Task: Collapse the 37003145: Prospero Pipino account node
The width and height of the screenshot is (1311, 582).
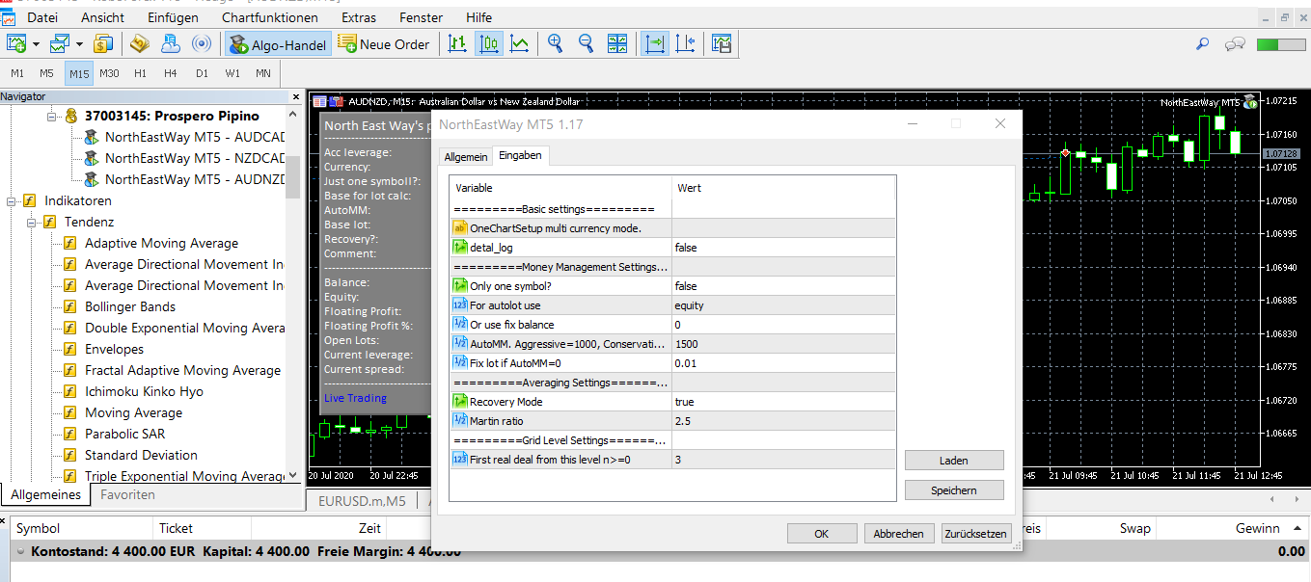Action: tap(52, 116)
